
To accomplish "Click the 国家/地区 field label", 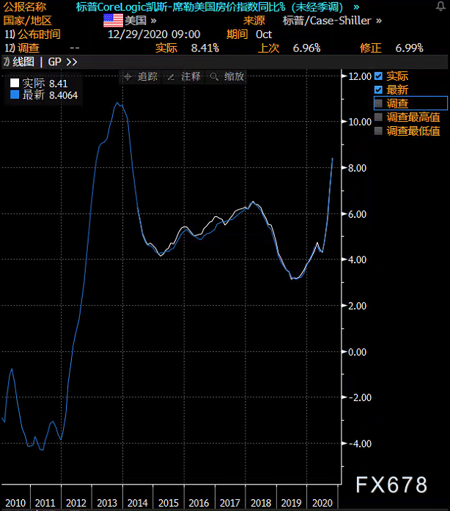I will coord(28,21).
